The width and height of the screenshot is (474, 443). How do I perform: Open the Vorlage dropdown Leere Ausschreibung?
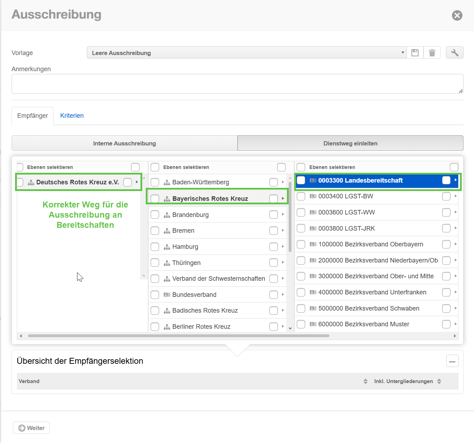(246, 53)
